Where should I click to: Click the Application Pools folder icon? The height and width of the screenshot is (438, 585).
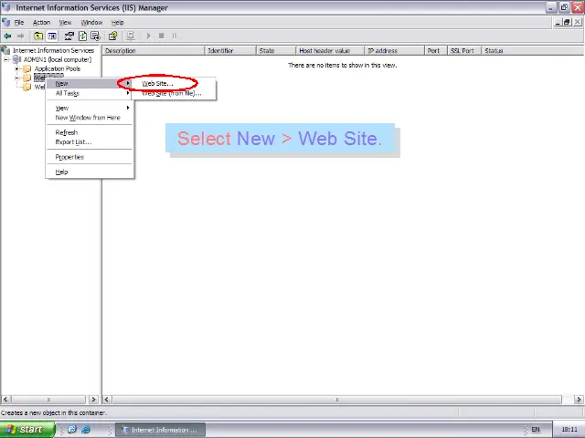click(x=27, y=69)
